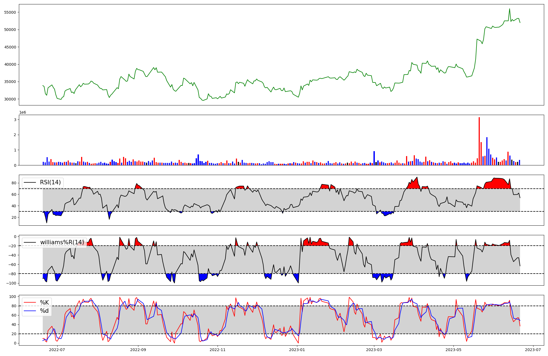Click the %d legend entry
This screenshot has width=548, height=356.
pyautogui.click(x=44, y=311)
